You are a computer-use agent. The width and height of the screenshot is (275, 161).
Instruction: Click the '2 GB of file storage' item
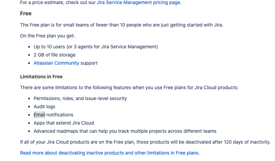[54, 55]
